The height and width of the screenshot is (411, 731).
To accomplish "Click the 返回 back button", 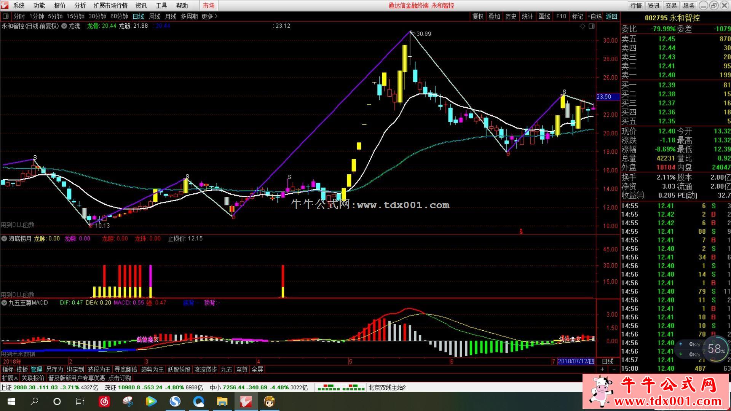I will coord(611,16).
